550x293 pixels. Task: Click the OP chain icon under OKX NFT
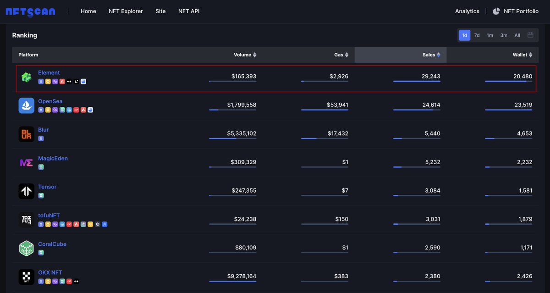pyautogui.click(x=69, y=281)
